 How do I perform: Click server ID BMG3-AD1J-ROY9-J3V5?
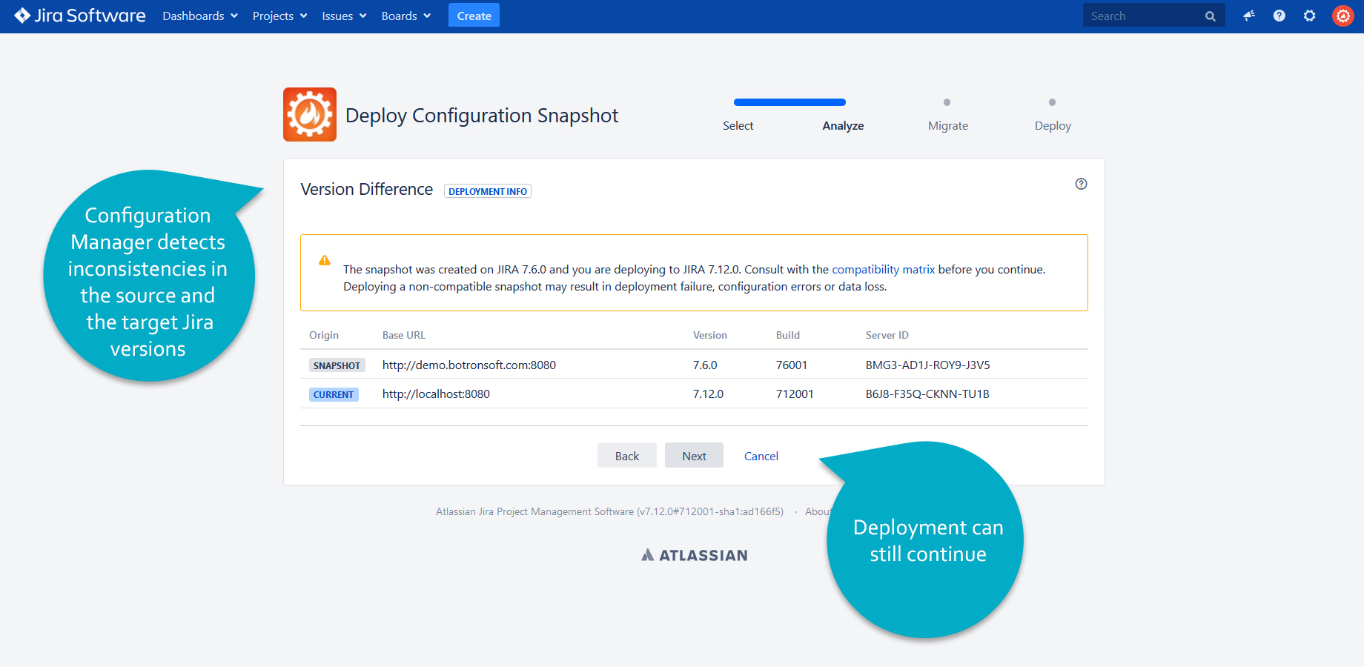click(928, 365)
